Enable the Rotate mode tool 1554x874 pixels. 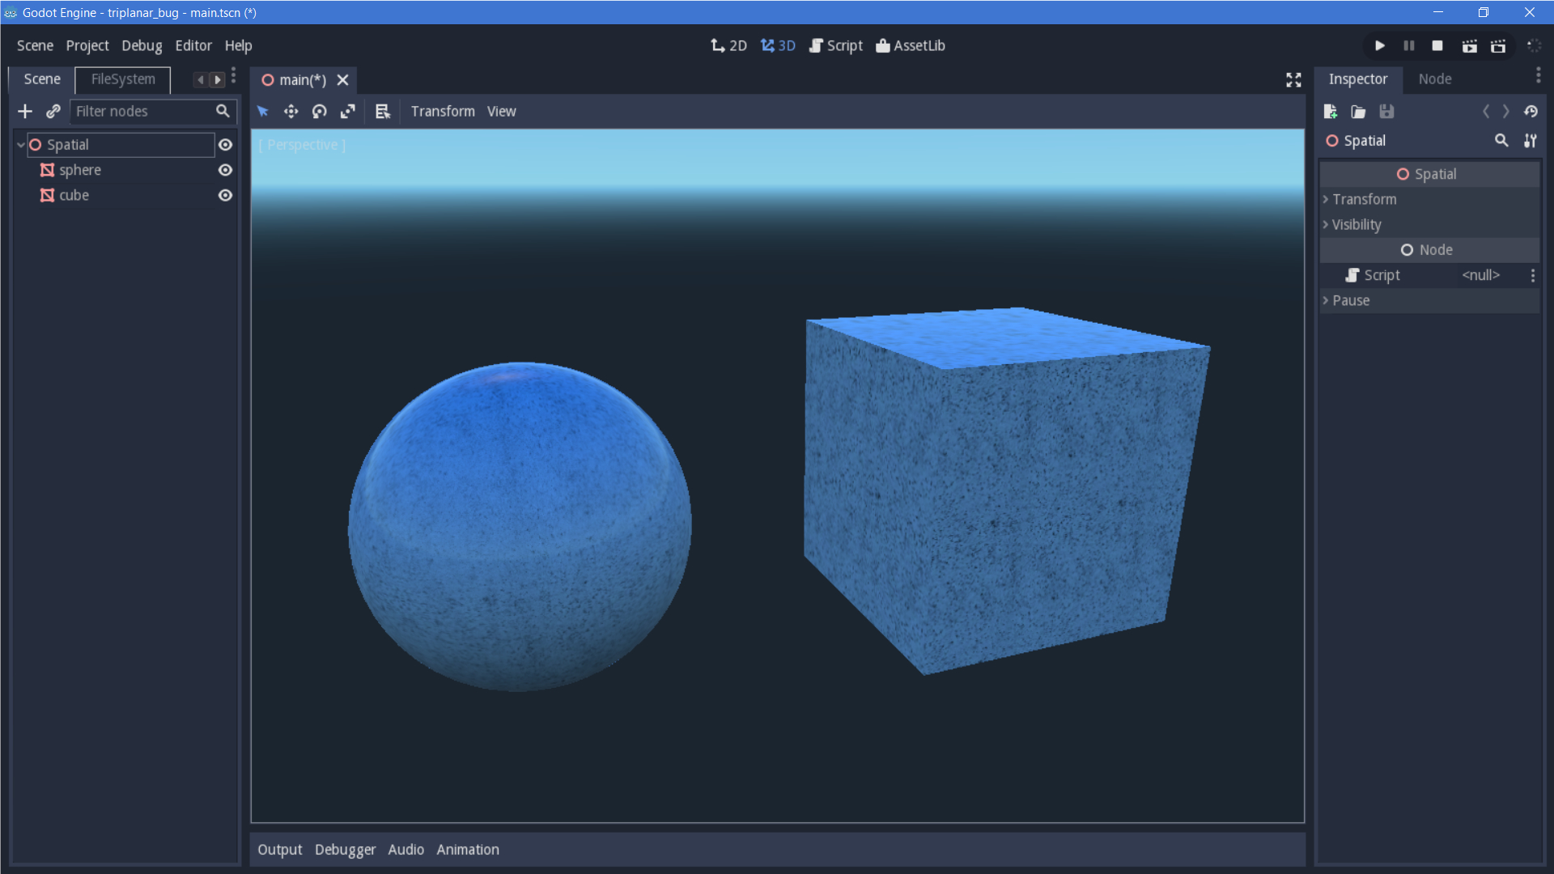(x=319, y=111)
